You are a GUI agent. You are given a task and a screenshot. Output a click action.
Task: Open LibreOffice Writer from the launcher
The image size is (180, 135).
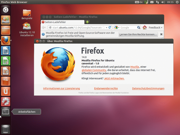point(6,50)
